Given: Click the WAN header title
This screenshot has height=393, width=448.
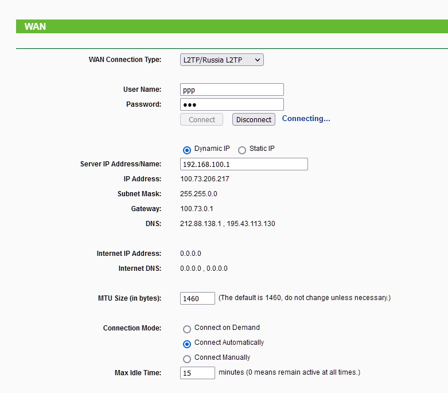Looking at the screenshot, I should [35, 26].
